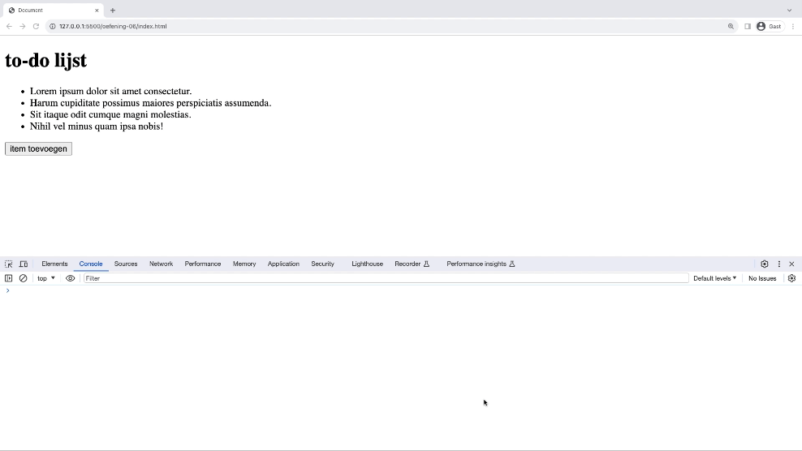Viewport: 802px width, 451px height.
Task: Expand the top JavaScript context dropdown
Action: [46, 278]
